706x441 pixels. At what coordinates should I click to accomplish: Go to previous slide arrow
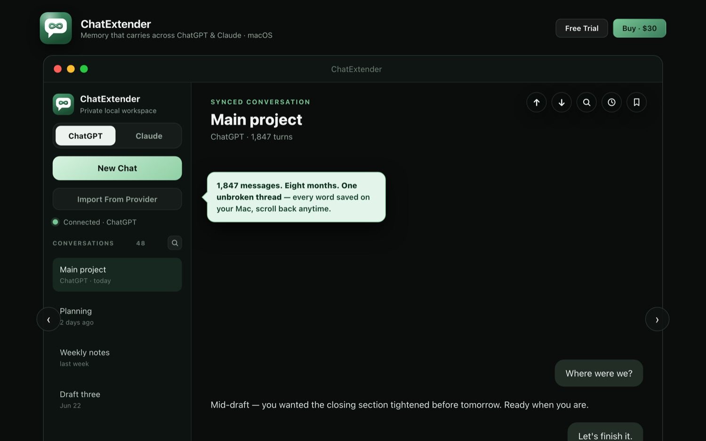point(48,319)
